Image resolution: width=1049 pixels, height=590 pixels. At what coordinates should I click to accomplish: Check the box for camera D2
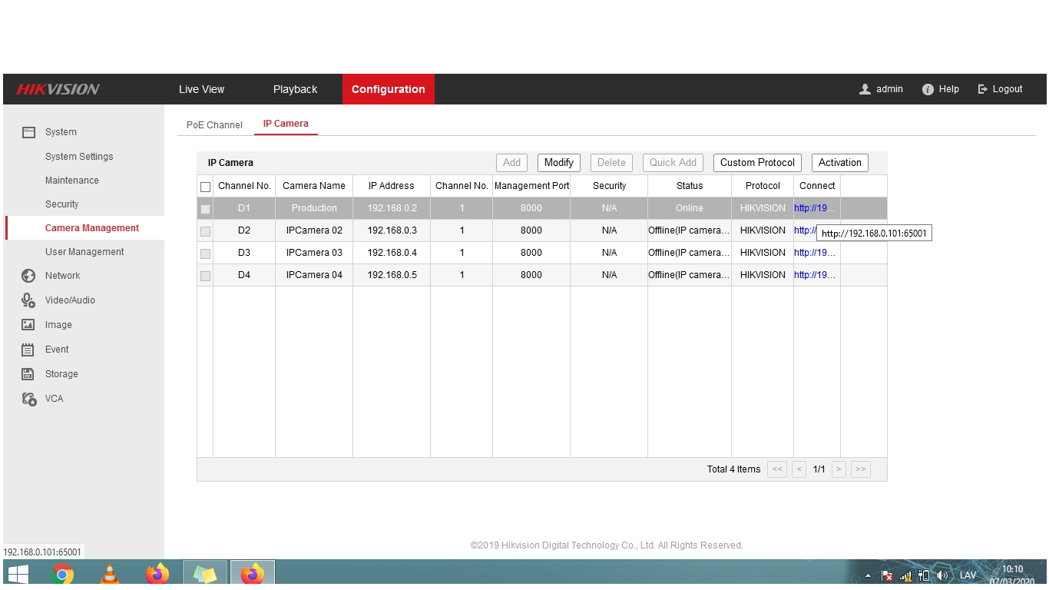pos(205,231)
